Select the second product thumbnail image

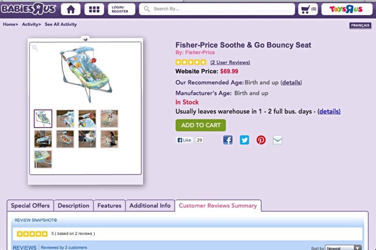coord(65,119)
